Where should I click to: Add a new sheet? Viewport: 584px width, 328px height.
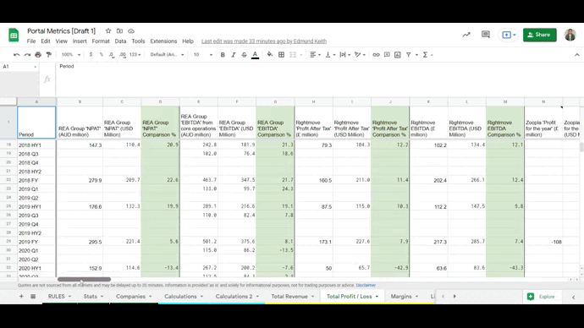tap(21, 297)
